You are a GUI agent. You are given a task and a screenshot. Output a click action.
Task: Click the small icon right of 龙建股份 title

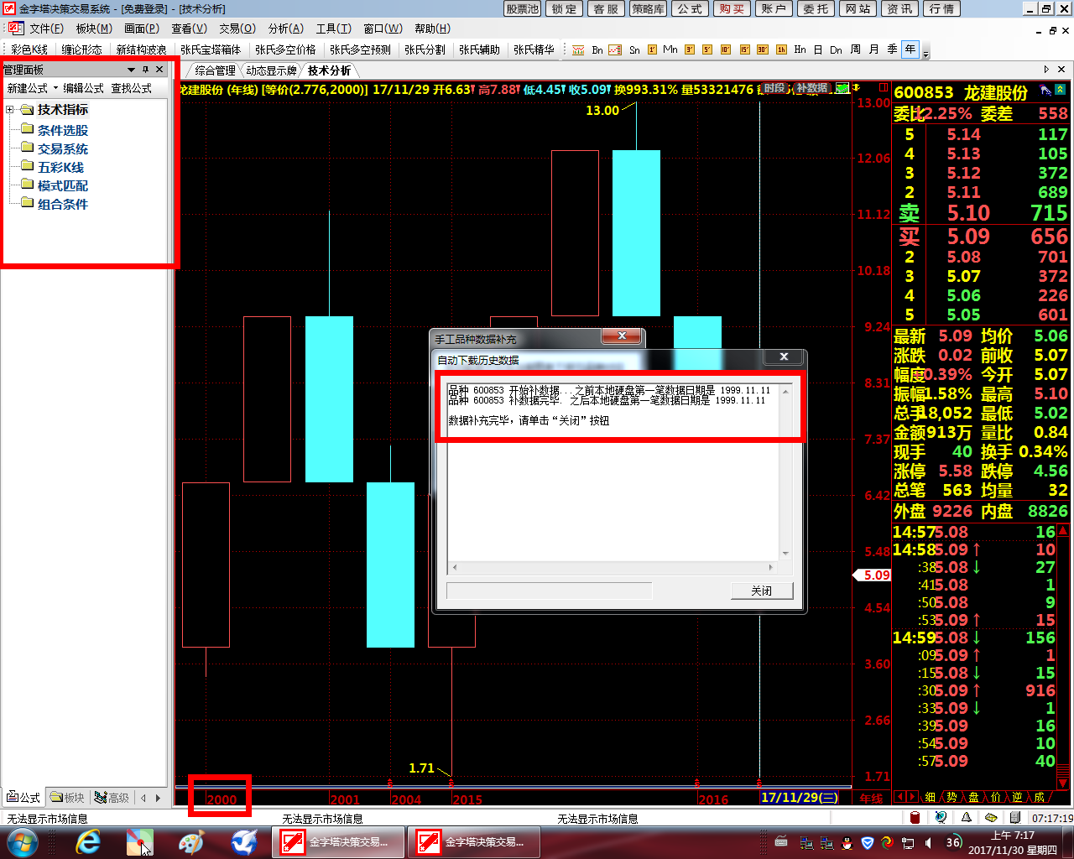point(1045,91)
